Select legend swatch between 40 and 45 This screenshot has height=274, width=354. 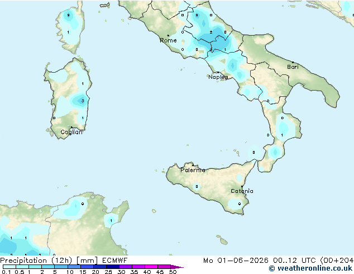(151, 267)
